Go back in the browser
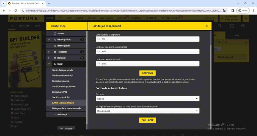The height and width of the screenshot is (136, 257). point(4,11)
